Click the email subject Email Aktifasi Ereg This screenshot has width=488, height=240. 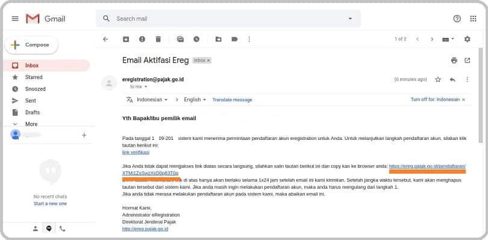click(x=155, y=60)
